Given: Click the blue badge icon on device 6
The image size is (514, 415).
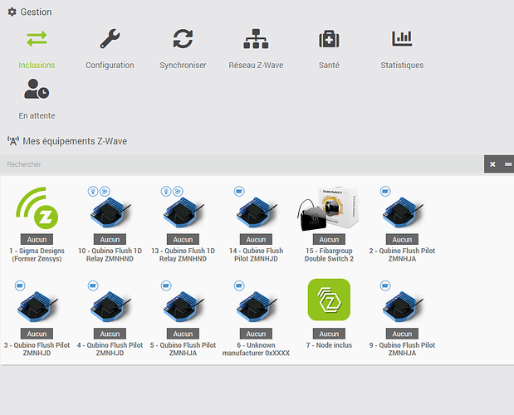Looking at the screenshot, I should point(239,286).
